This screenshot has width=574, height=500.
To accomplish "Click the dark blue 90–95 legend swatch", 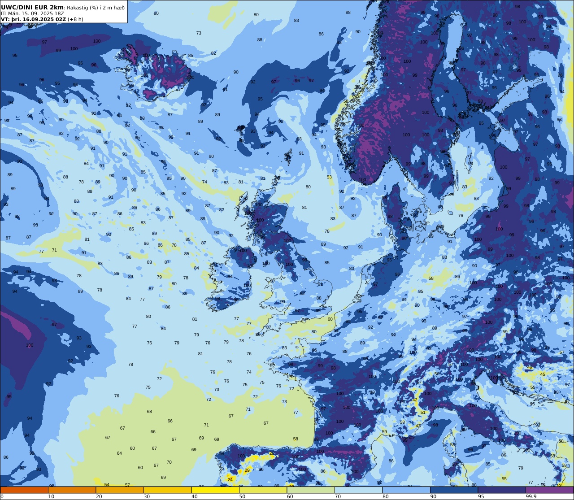I will click(x=454, y=490).
